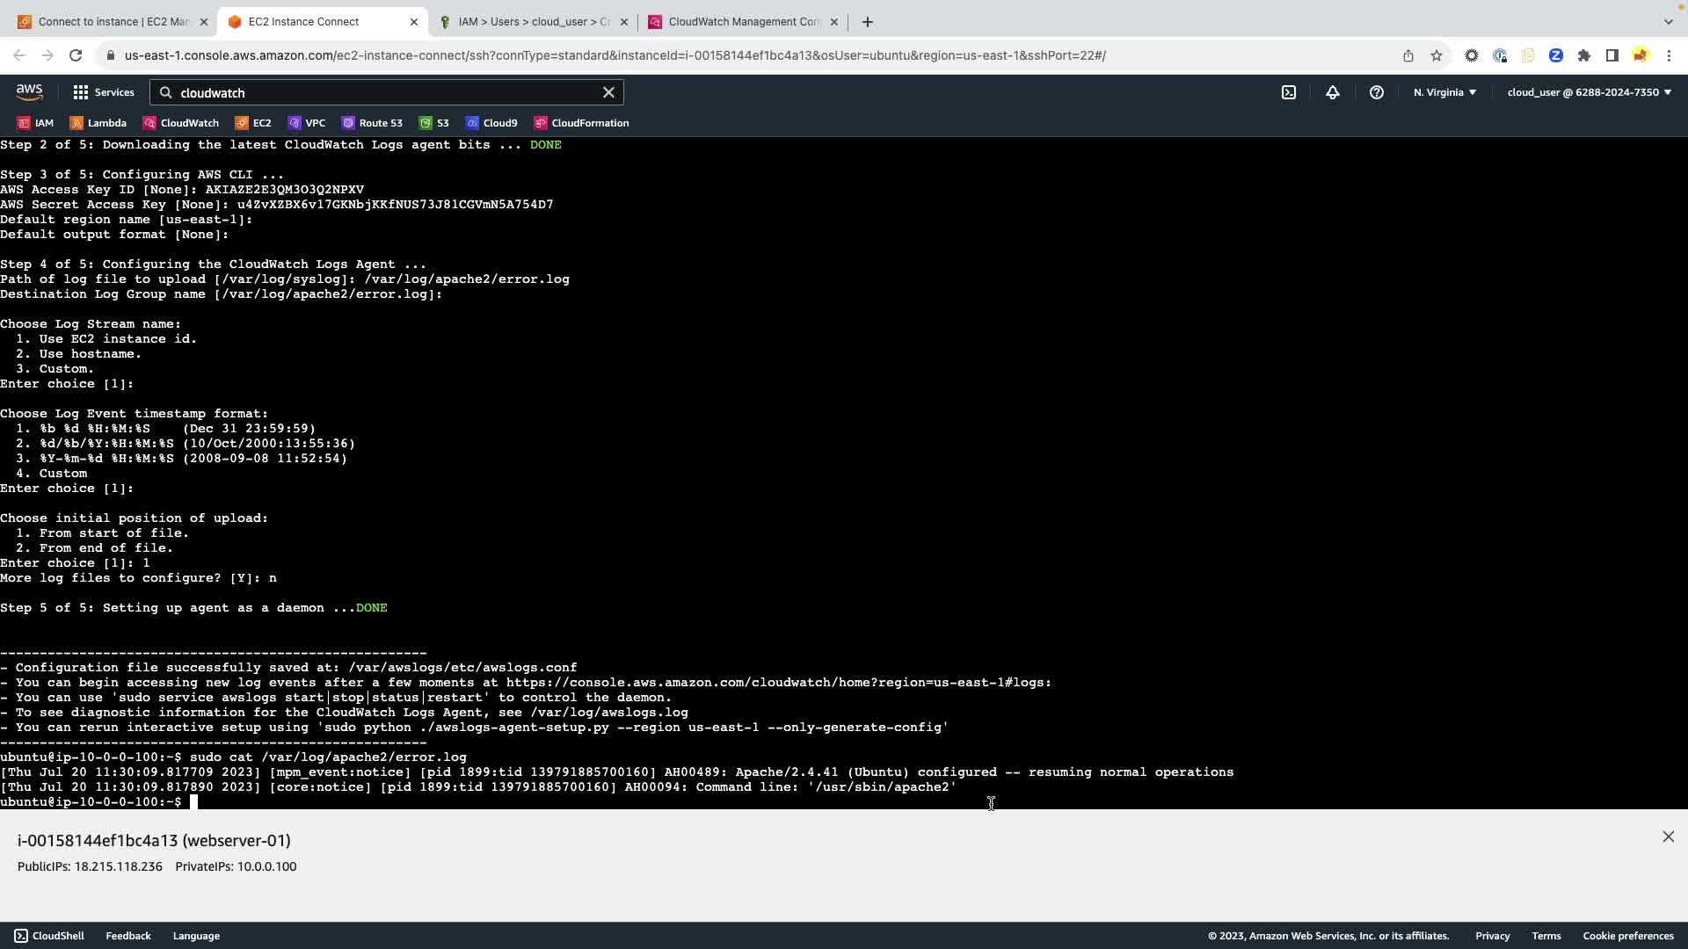
Task: Open Cookie preferences link
Action: click(x=1627, y=936)
